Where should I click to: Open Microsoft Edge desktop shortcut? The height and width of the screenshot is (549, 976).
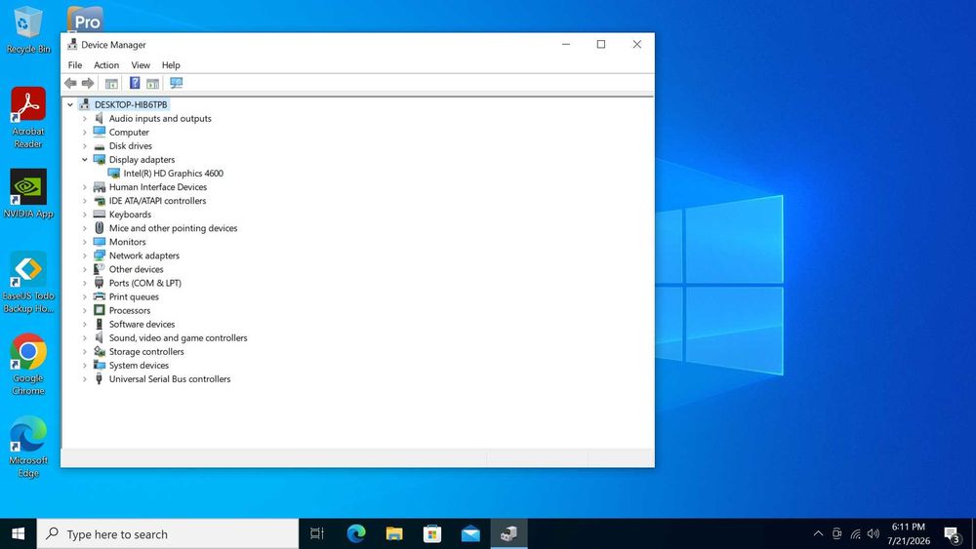coord(28,447)
